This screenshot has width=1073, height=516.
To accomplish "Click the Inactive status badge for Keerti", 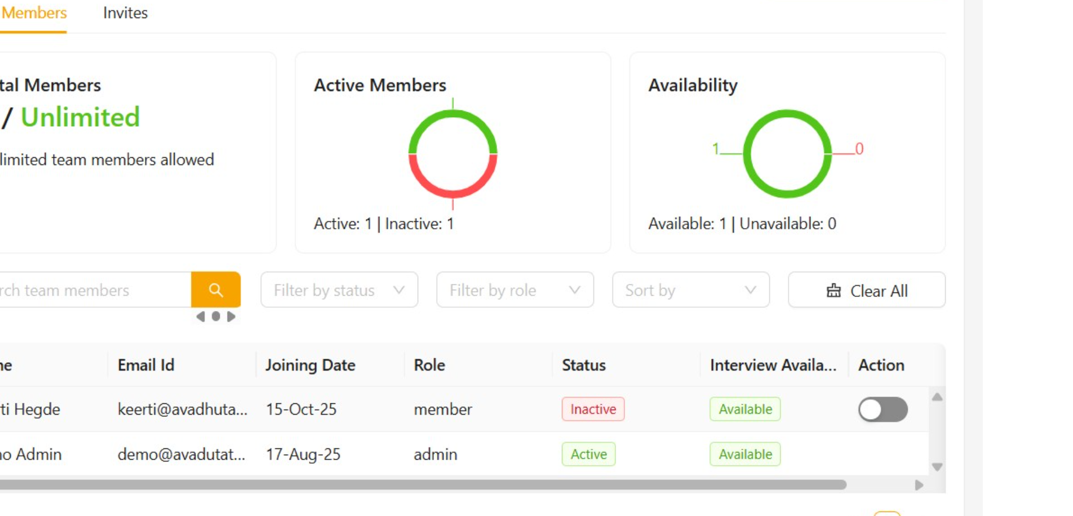I will (593, 410).
